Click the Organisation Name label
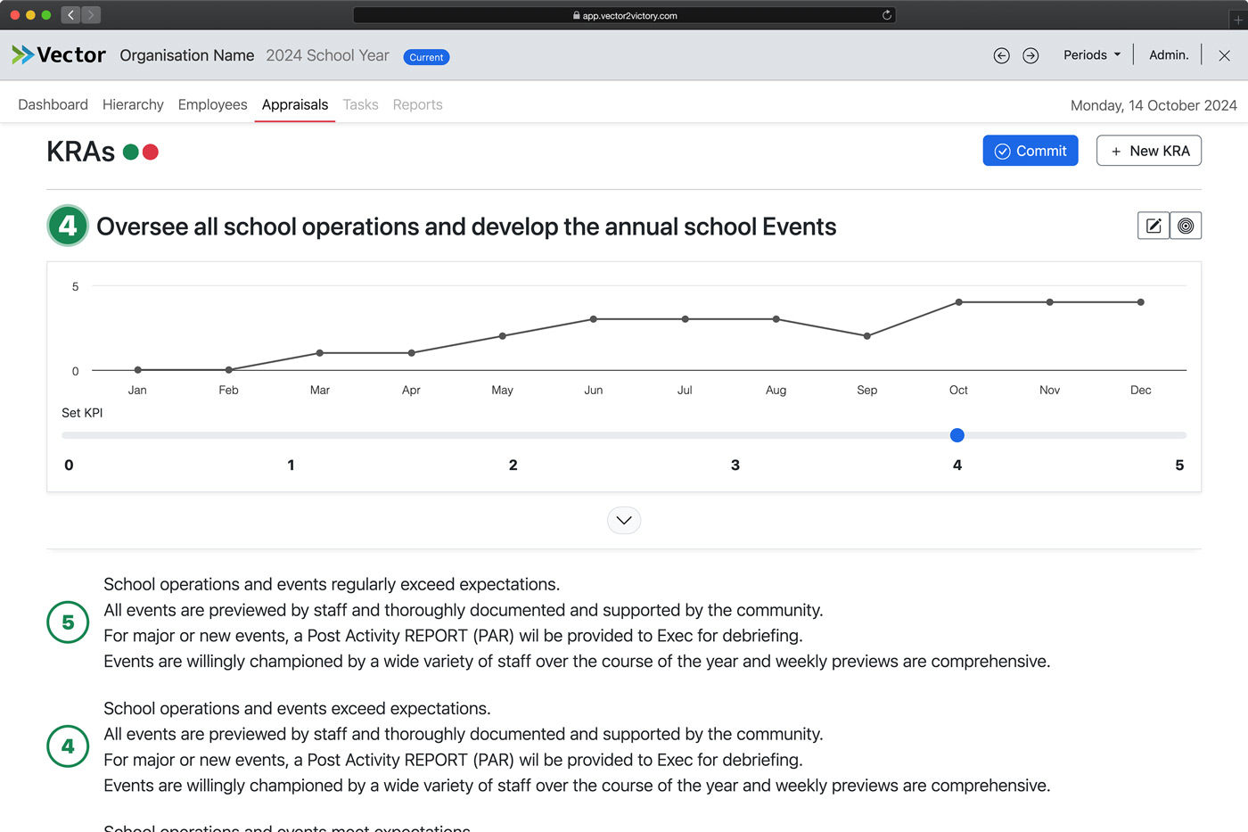Viewport: 1248px width, 832px height. coord(187,55)
